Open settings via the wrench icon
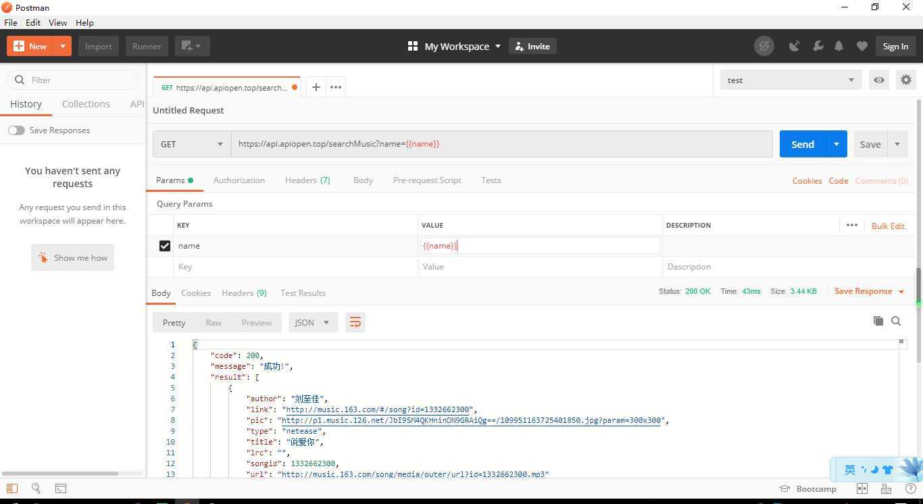The width and height of the screenshot is (923, 504). tap(818, 46)
